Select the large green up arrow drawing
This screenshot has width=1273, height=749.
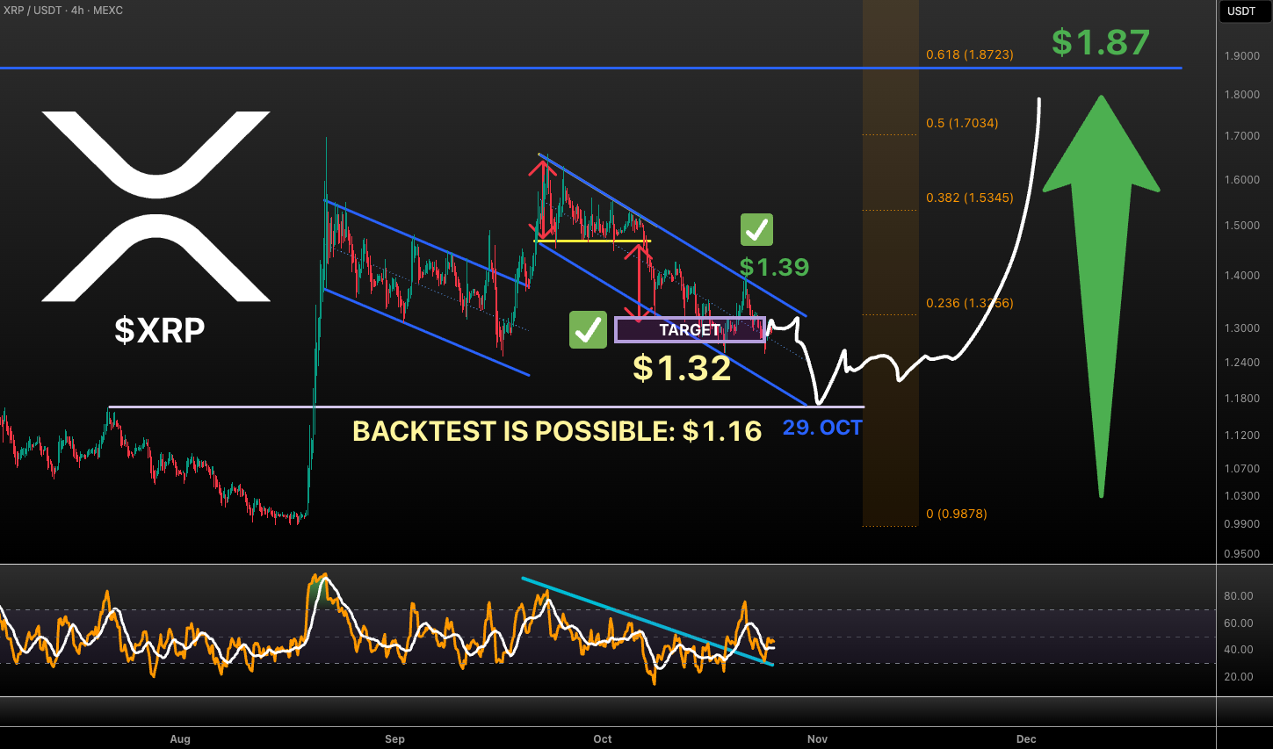click(1101, 296)
